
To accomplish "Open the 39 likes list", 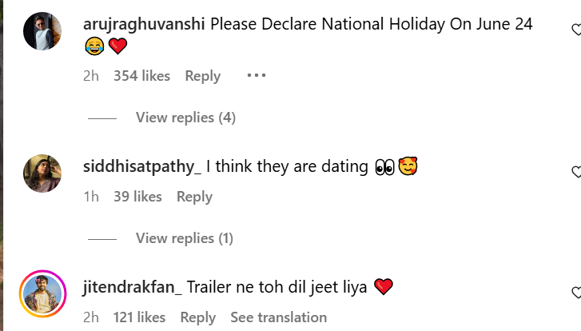I will pyautogui.click(x=137, y=197).
